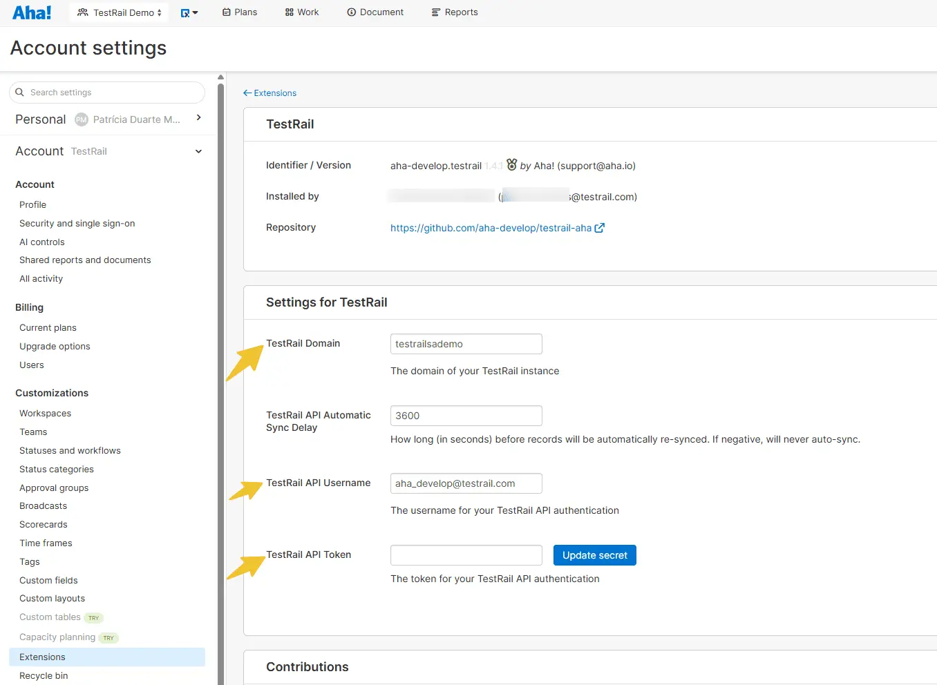Focus the TestRail API Token field
The image size is (937, 685).
point(466,555)
